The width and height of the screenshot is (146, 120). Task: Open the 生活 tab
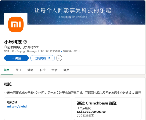[54, 70]
